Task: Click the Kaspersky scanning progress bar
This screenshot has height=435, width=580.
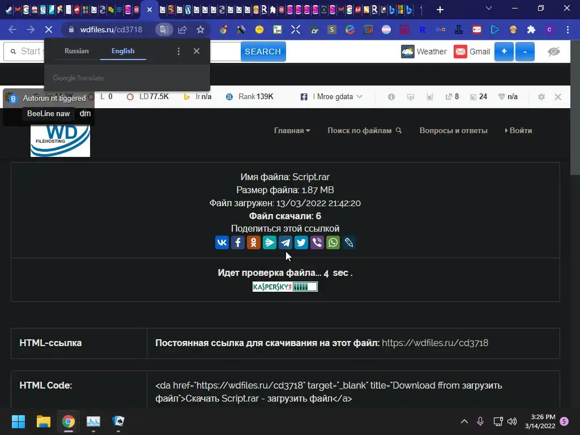Action: [x=285, y=287]
